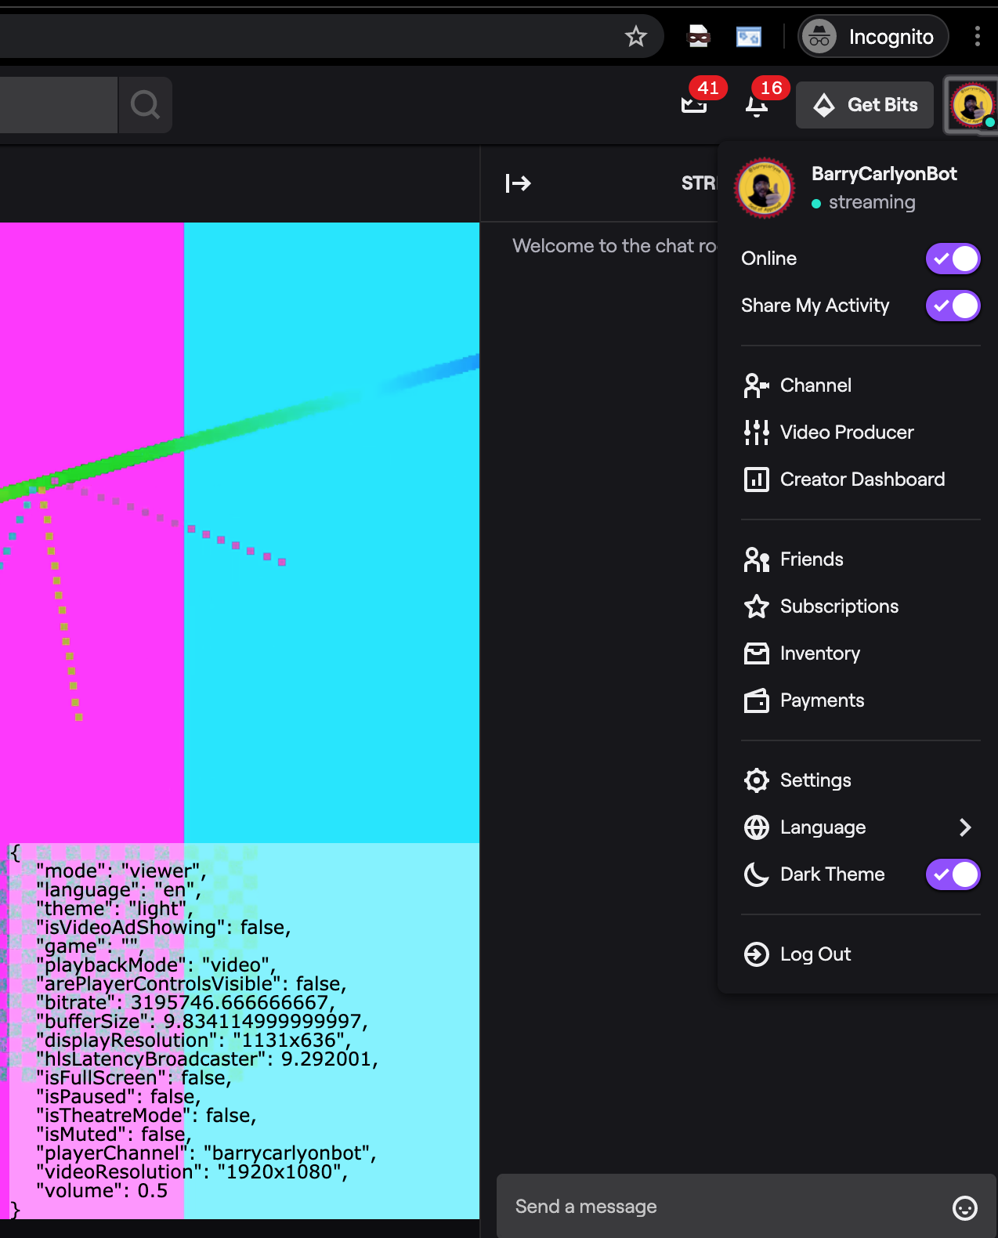Open Payments from the menu
Viewport: 998px width, 1238px height.
click(x=860, y=700)
